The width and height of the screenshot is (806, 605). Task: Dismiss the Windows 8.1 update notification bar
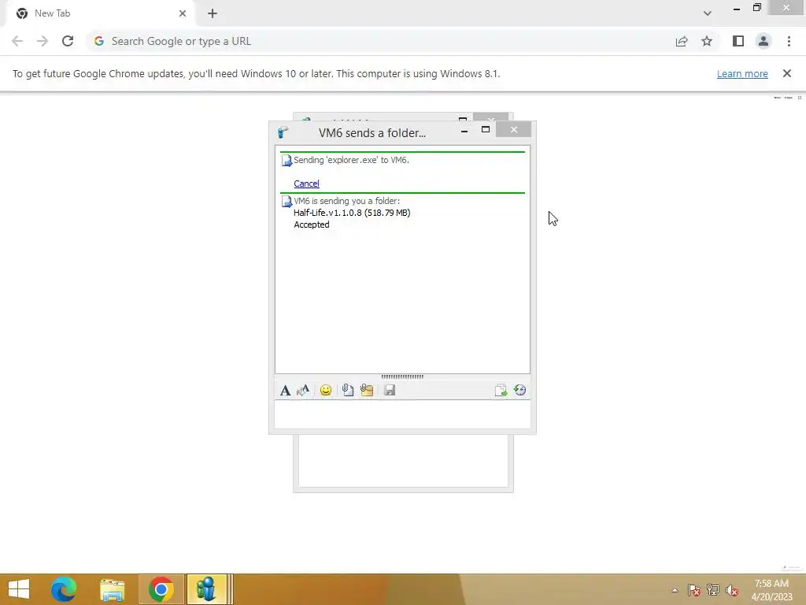click(787, 73)
